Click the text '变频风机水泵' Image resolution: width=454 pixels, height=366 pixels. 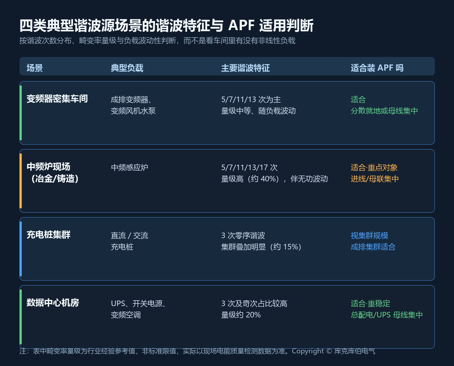(x=133, y=111)
